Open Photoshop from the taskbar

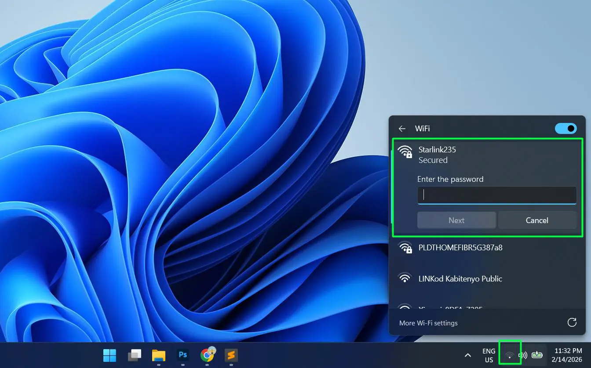coord(182,355)
